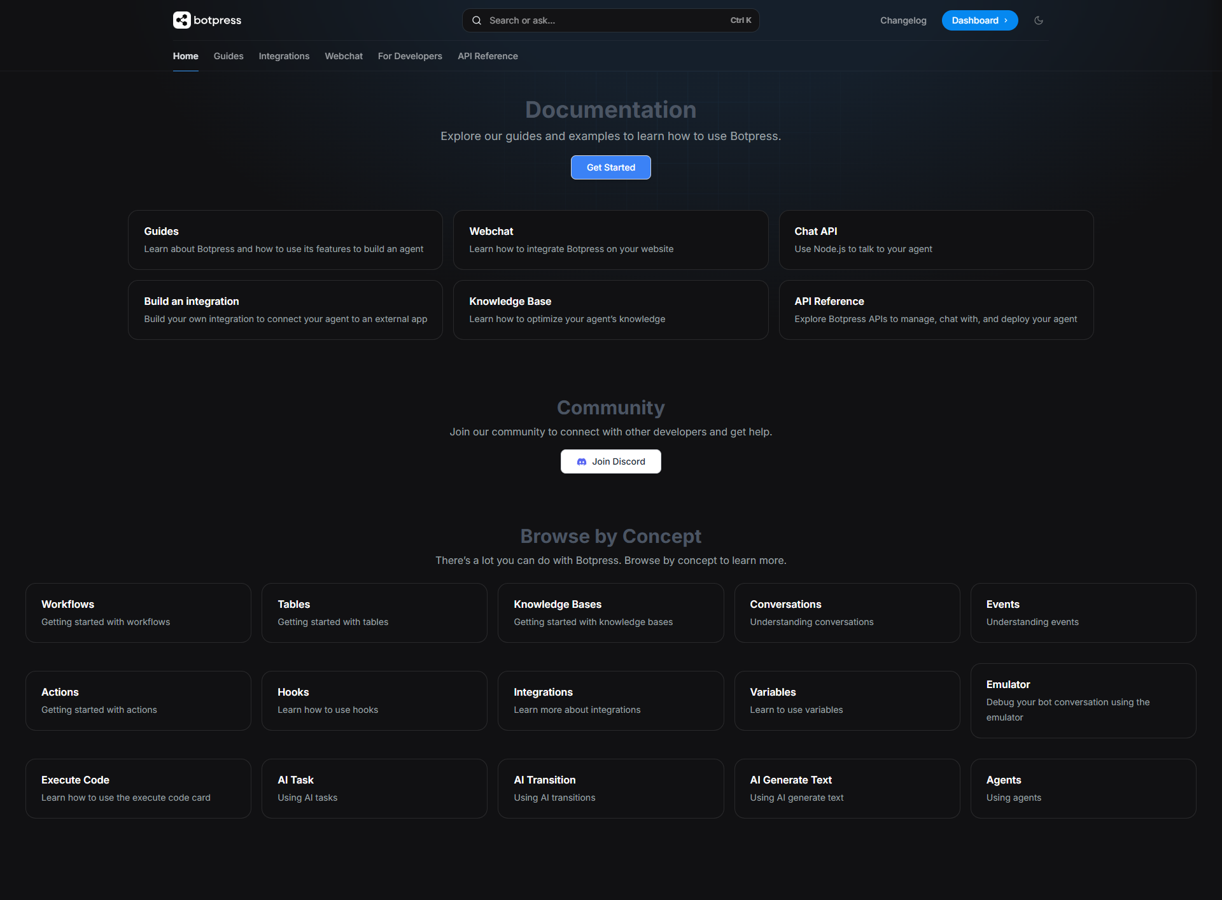Click the Dashboard button chevron arrow

[1006, 20]
